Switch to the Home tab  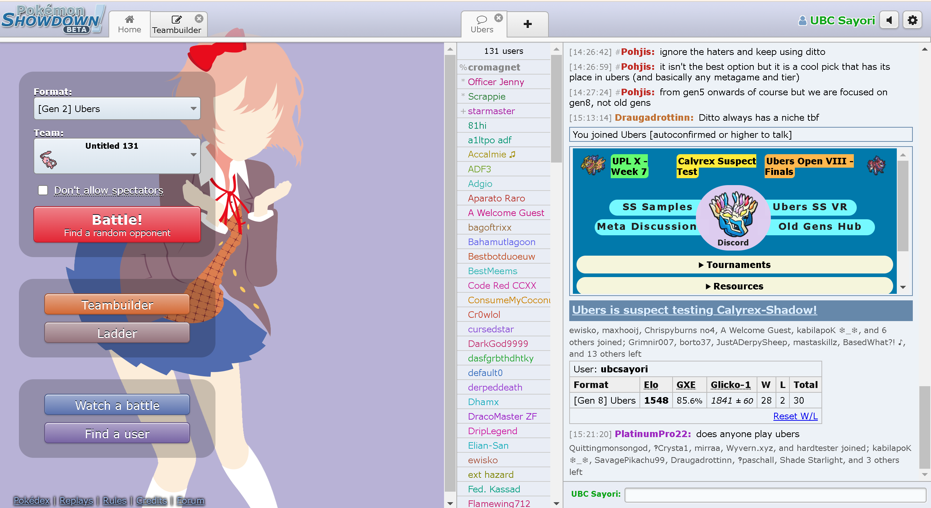pyautogui.click(x=130, y=24)
